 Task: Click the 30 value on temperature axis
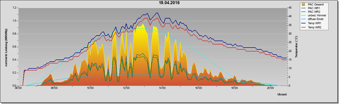tap(289, 34)
